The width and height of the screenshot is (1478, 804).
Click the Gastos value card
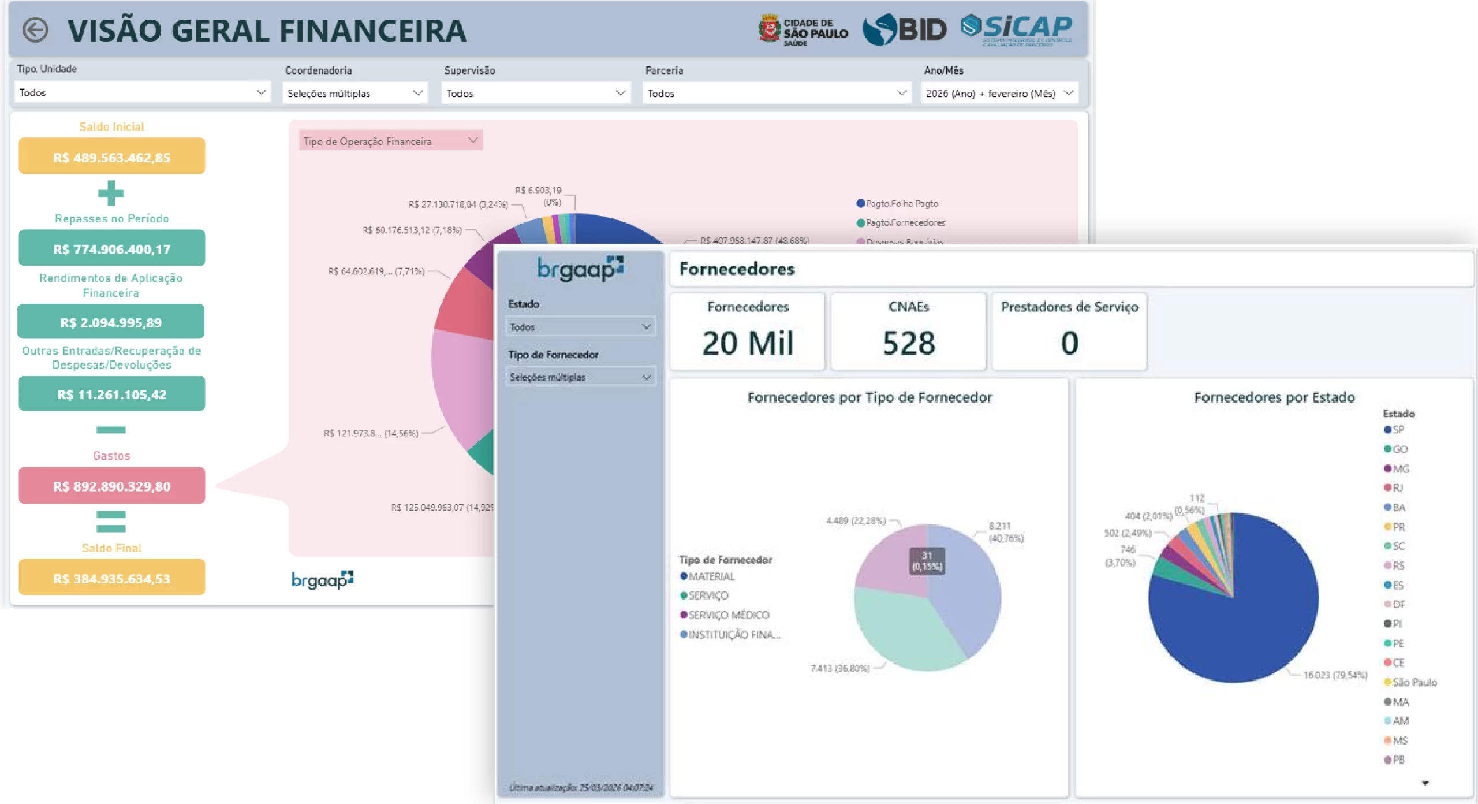click(x=111, y=486)
